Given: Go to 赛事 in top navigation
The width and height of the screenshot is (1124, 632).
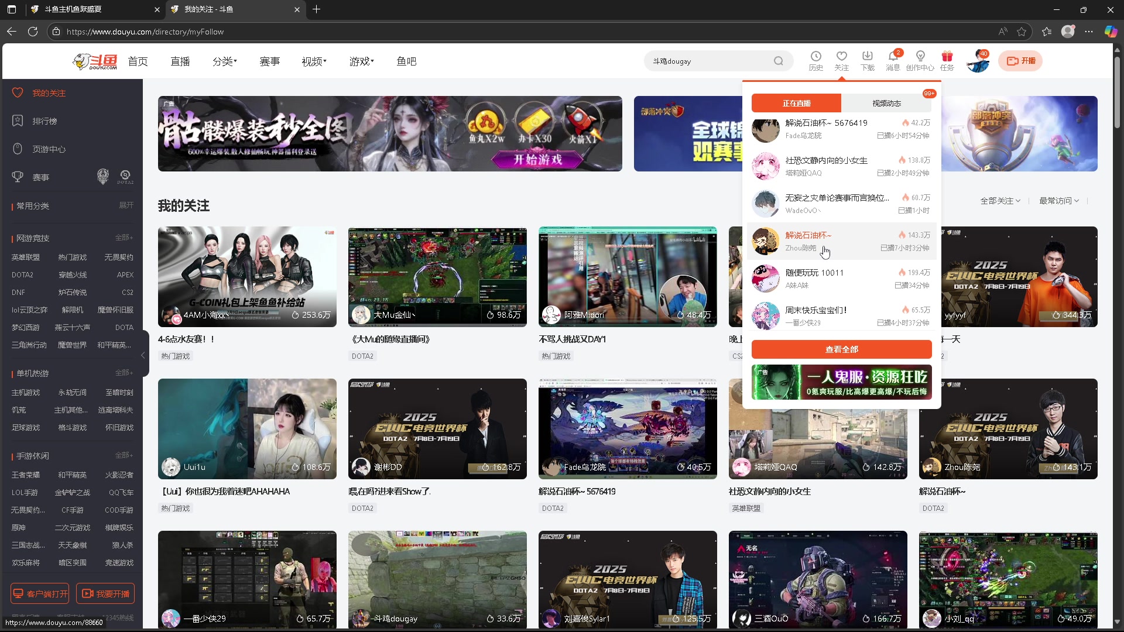Looking at the screenshot, I should click(270, 61).
